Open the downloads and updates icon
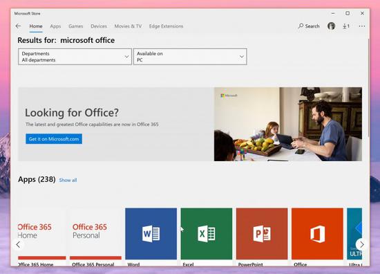Image resolution: width=380 pixels, height=274 pixels. point(346,26)
